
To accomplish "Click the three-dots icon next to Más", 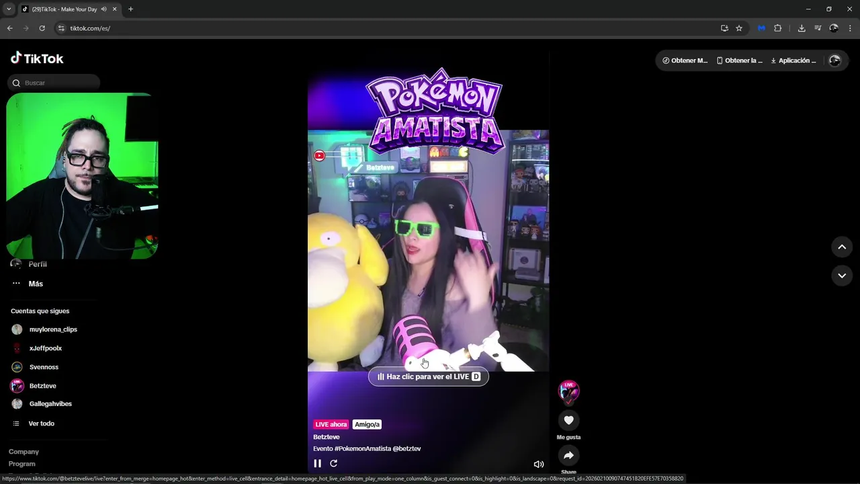I will pyautogui.click(x=16, y=284).
